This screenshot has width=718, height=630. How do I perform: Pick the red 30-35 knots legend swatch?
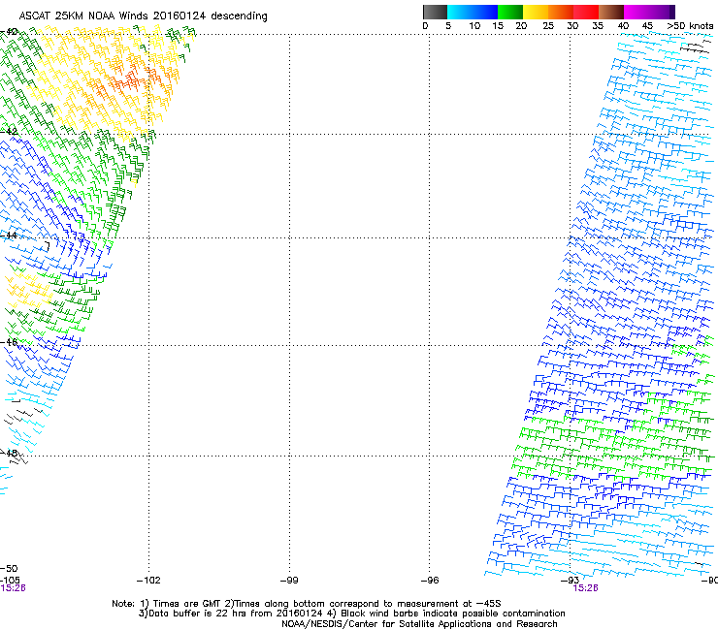(x=586, y=12)
